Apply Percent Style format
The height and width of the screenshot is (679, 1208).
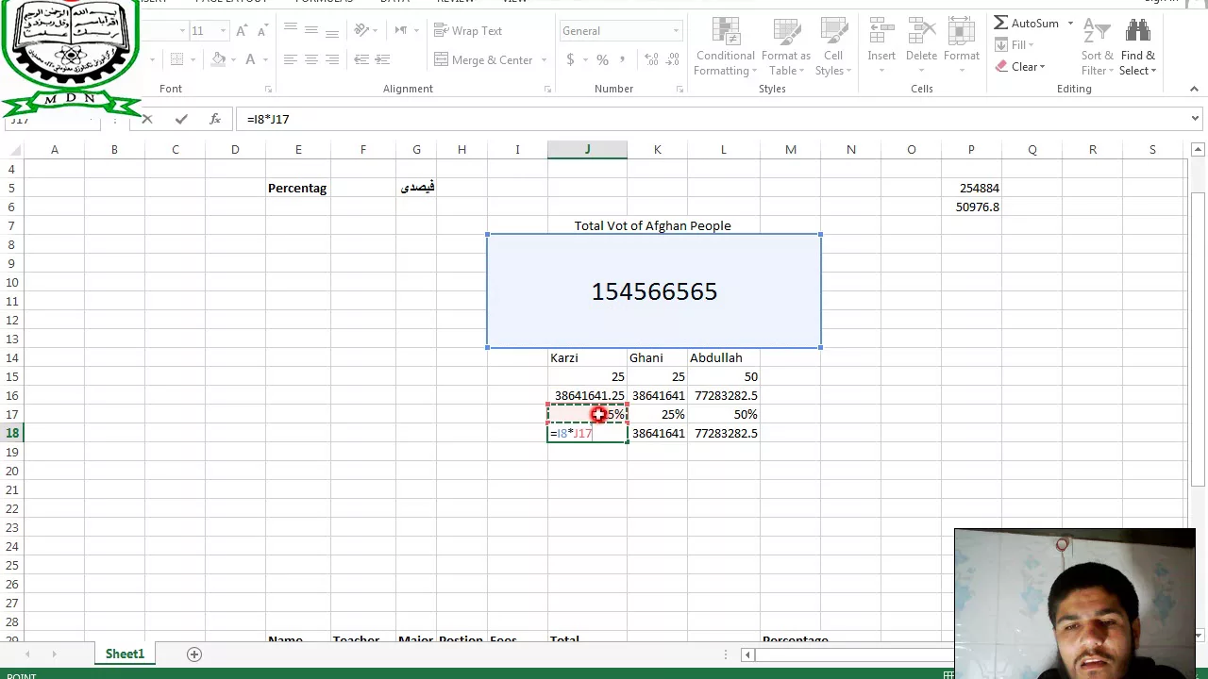pos(602,59)
